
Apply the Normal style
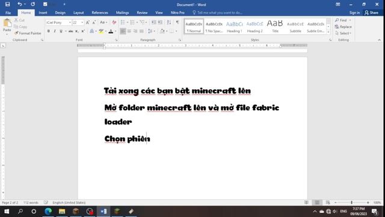[194, 27]
